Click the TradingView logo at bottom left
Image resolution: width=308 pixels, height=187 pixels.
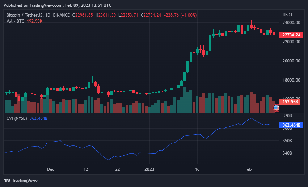tap(21, 181)
